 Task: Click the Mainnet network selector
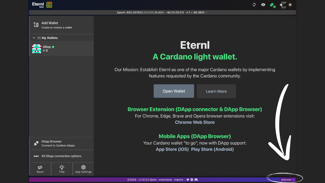[x=288, y=180]
